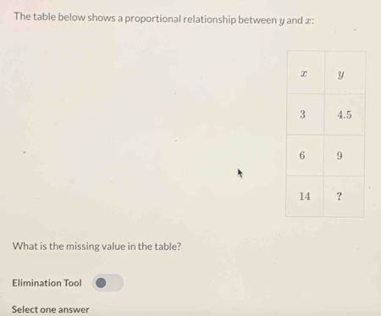
Task: Click the Elimination Tool label text
Action: click(x=47, y=283)
